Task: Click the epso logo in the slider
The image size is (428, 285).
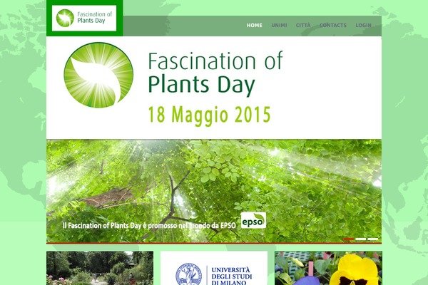Action: (253, 220)
